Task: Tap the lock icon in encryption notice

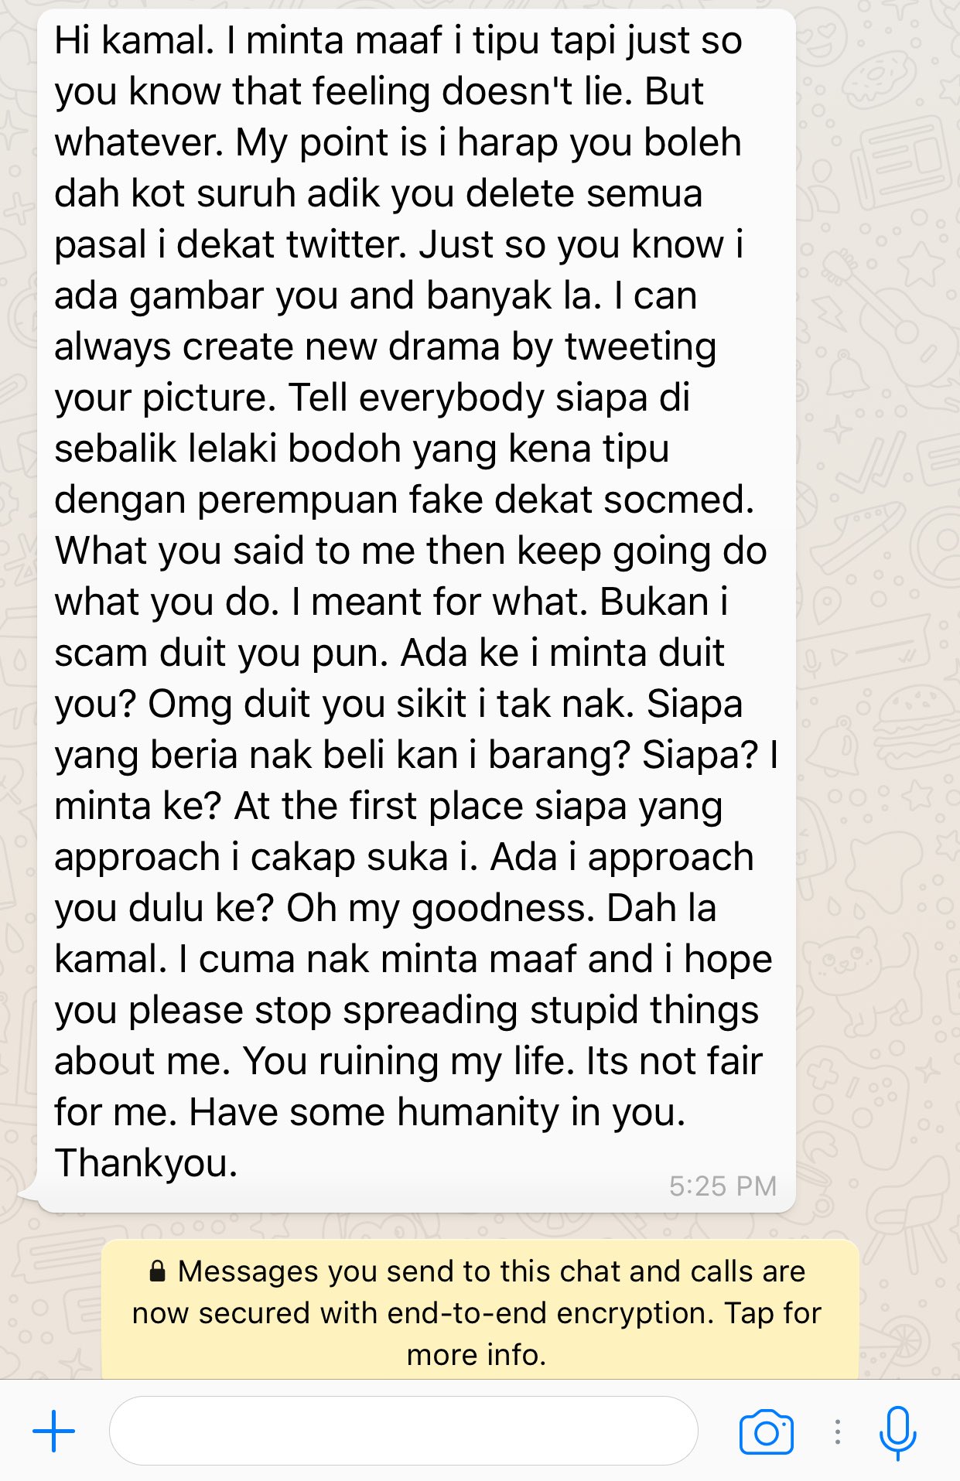Action: click(x=157, y=1271)
